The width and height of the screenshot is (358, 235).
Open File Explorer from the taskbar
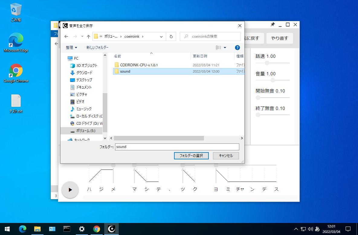(x=37, y=229)
